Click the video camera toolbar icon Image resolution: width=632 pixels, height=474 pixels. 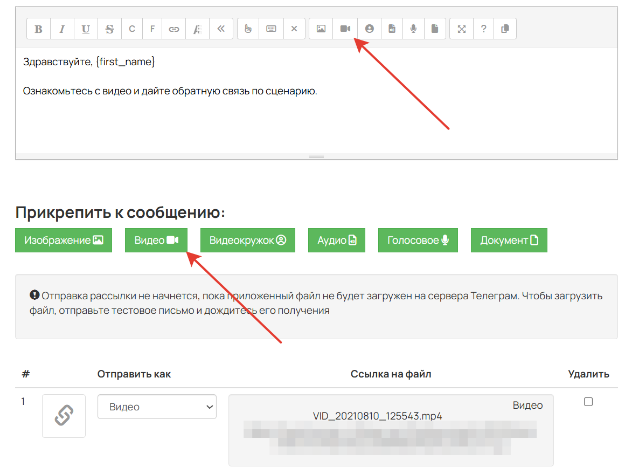click(x=345, y=29)
